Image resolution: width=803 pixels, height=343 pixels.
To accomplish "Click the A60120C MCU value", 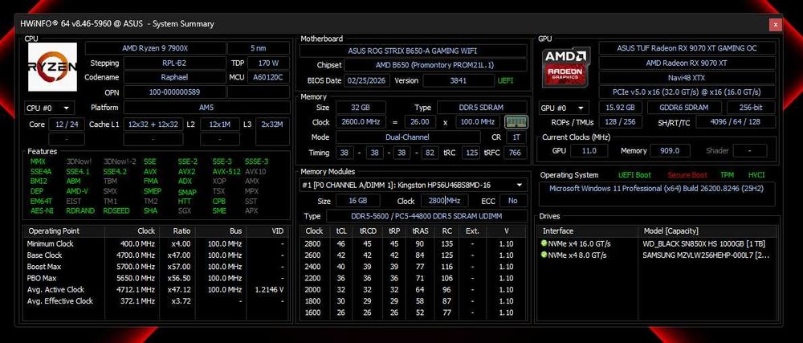I will 268,77.
